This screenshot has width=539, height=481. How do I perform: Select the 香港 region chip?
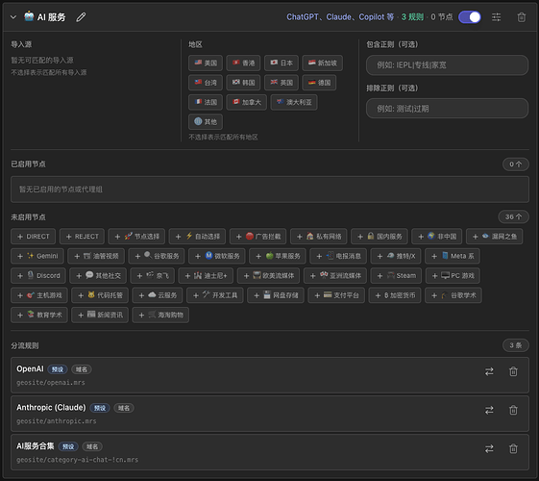[243, 63]
